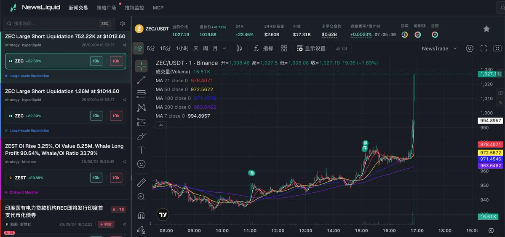Share the $1014.60 liquidation news item
Screen dimensions: 505x237
click(124, 100)
